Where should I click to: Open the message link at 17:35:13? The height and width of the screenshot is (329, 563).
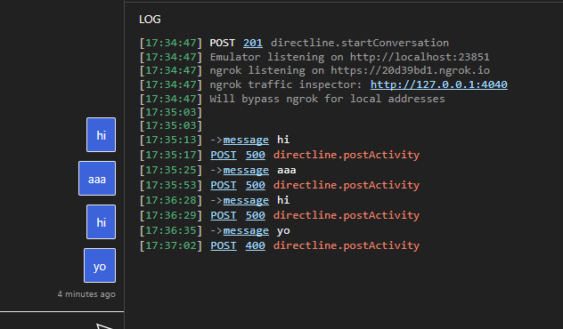(246, 140)
